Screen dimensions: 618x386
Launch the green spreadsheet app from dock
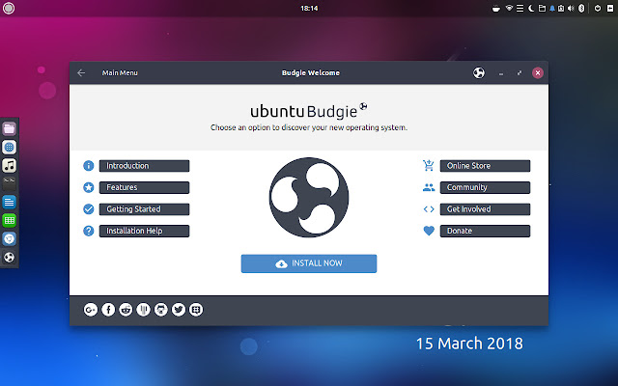click(x=9, y=220)
